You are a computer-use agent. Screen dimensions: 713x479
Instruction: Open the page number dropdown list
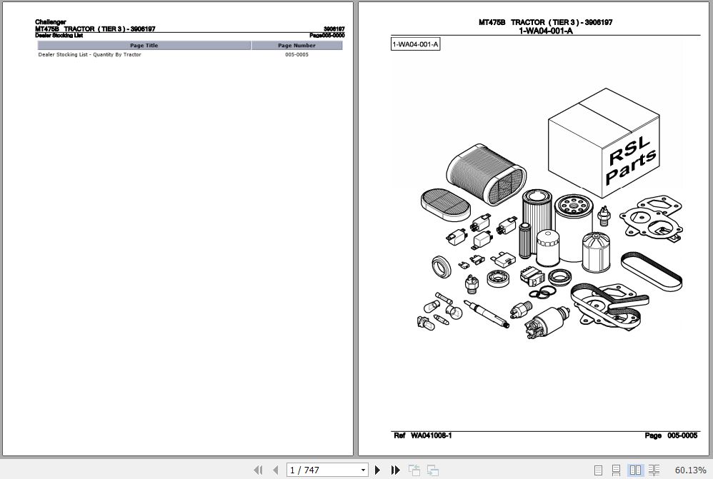click(362, 470)
